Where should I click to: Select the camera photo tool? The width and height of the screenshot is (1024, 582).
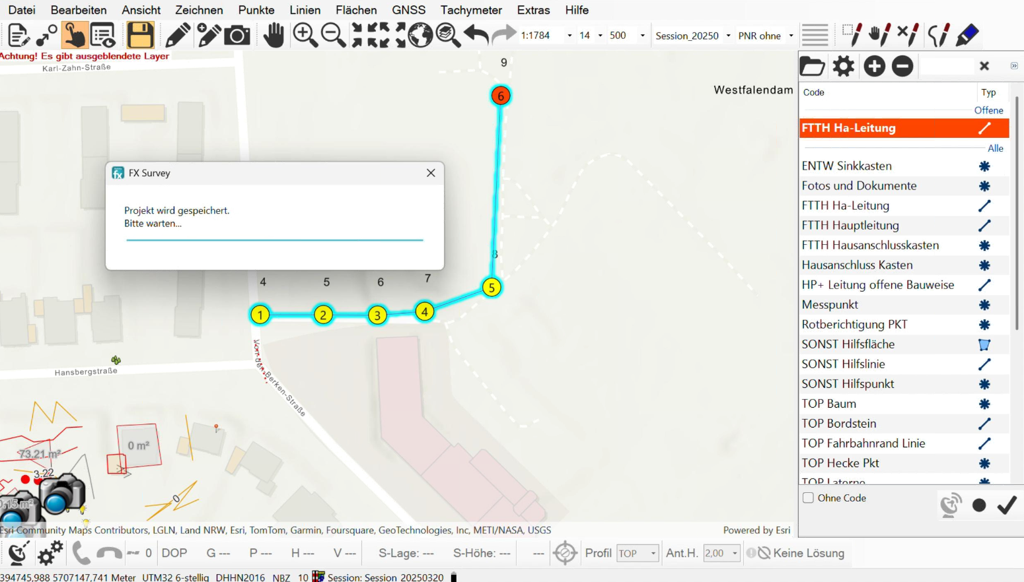pos(237,35)
